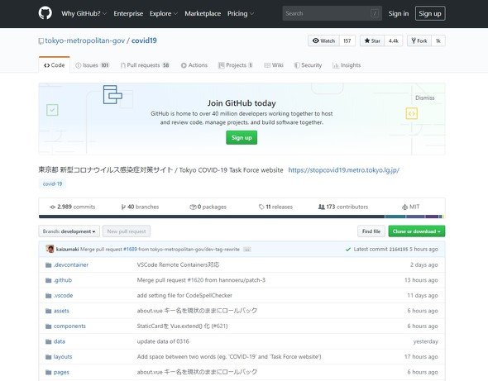Click the language breakdown color bar
This screenshot has height=381, width=488.
[242, 217]
